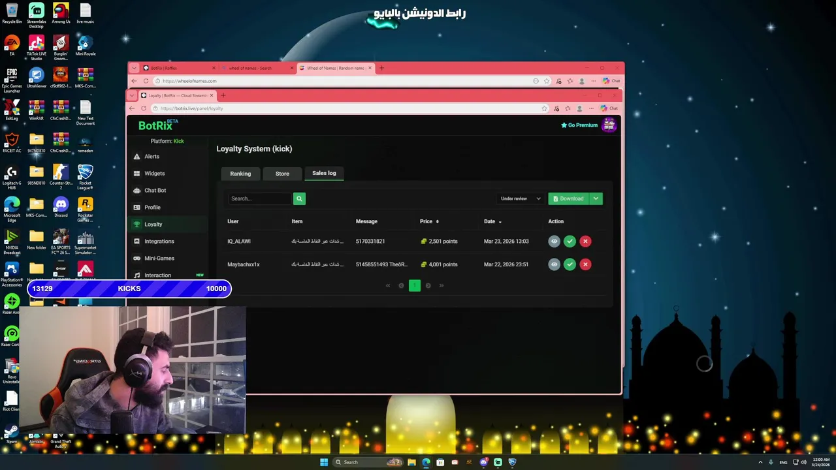View details of IQ_ALAWI sale entry

pos(554,242)
